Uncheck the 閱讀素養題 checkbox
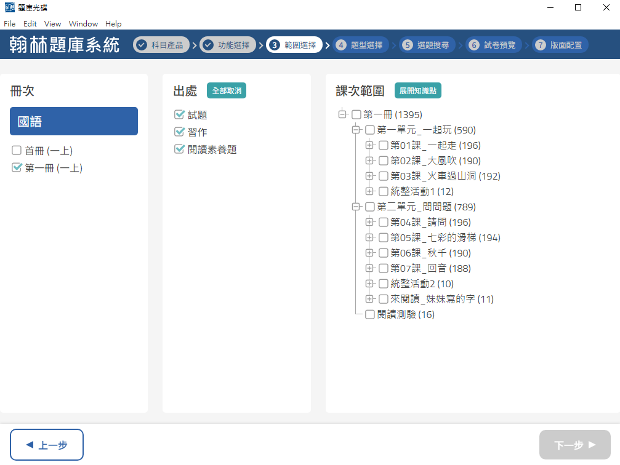620x465 pixels. [180, 149]
